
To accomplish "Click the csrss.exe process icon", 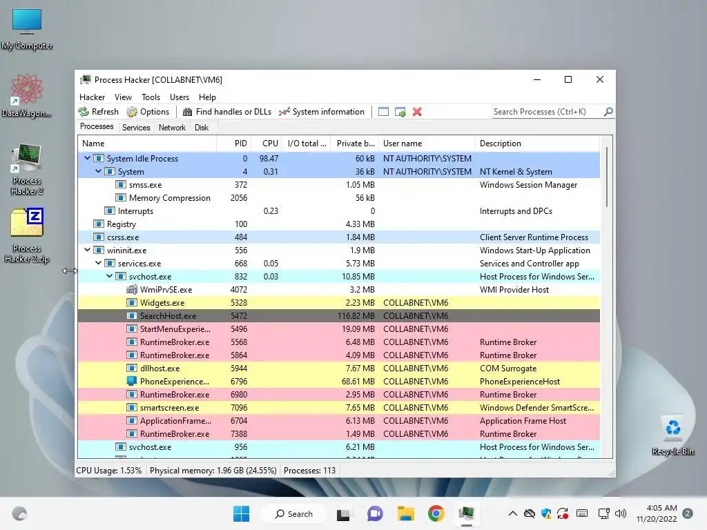I will click(98, 237).
